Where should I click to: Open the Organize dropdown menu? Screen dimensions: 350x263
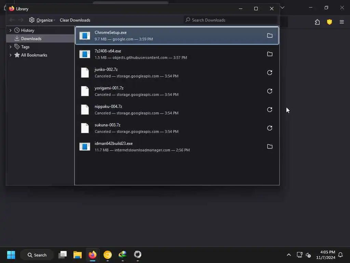(42, 20)
